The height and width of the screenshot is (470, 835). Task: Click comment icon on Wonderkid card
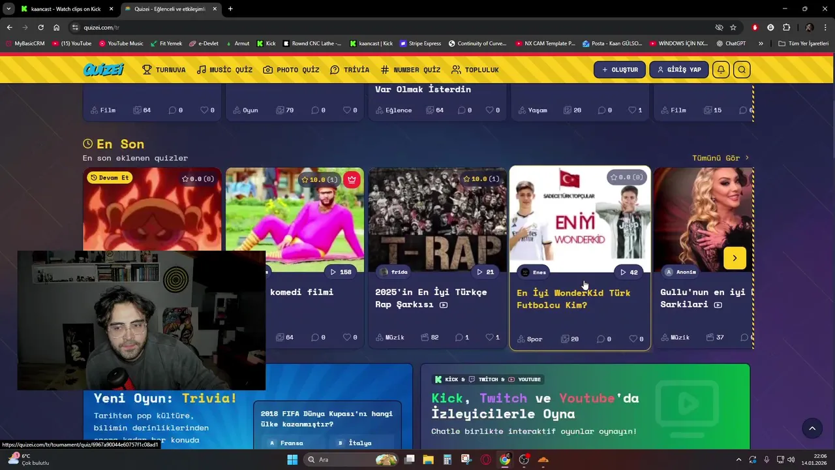tap(601, 339)
